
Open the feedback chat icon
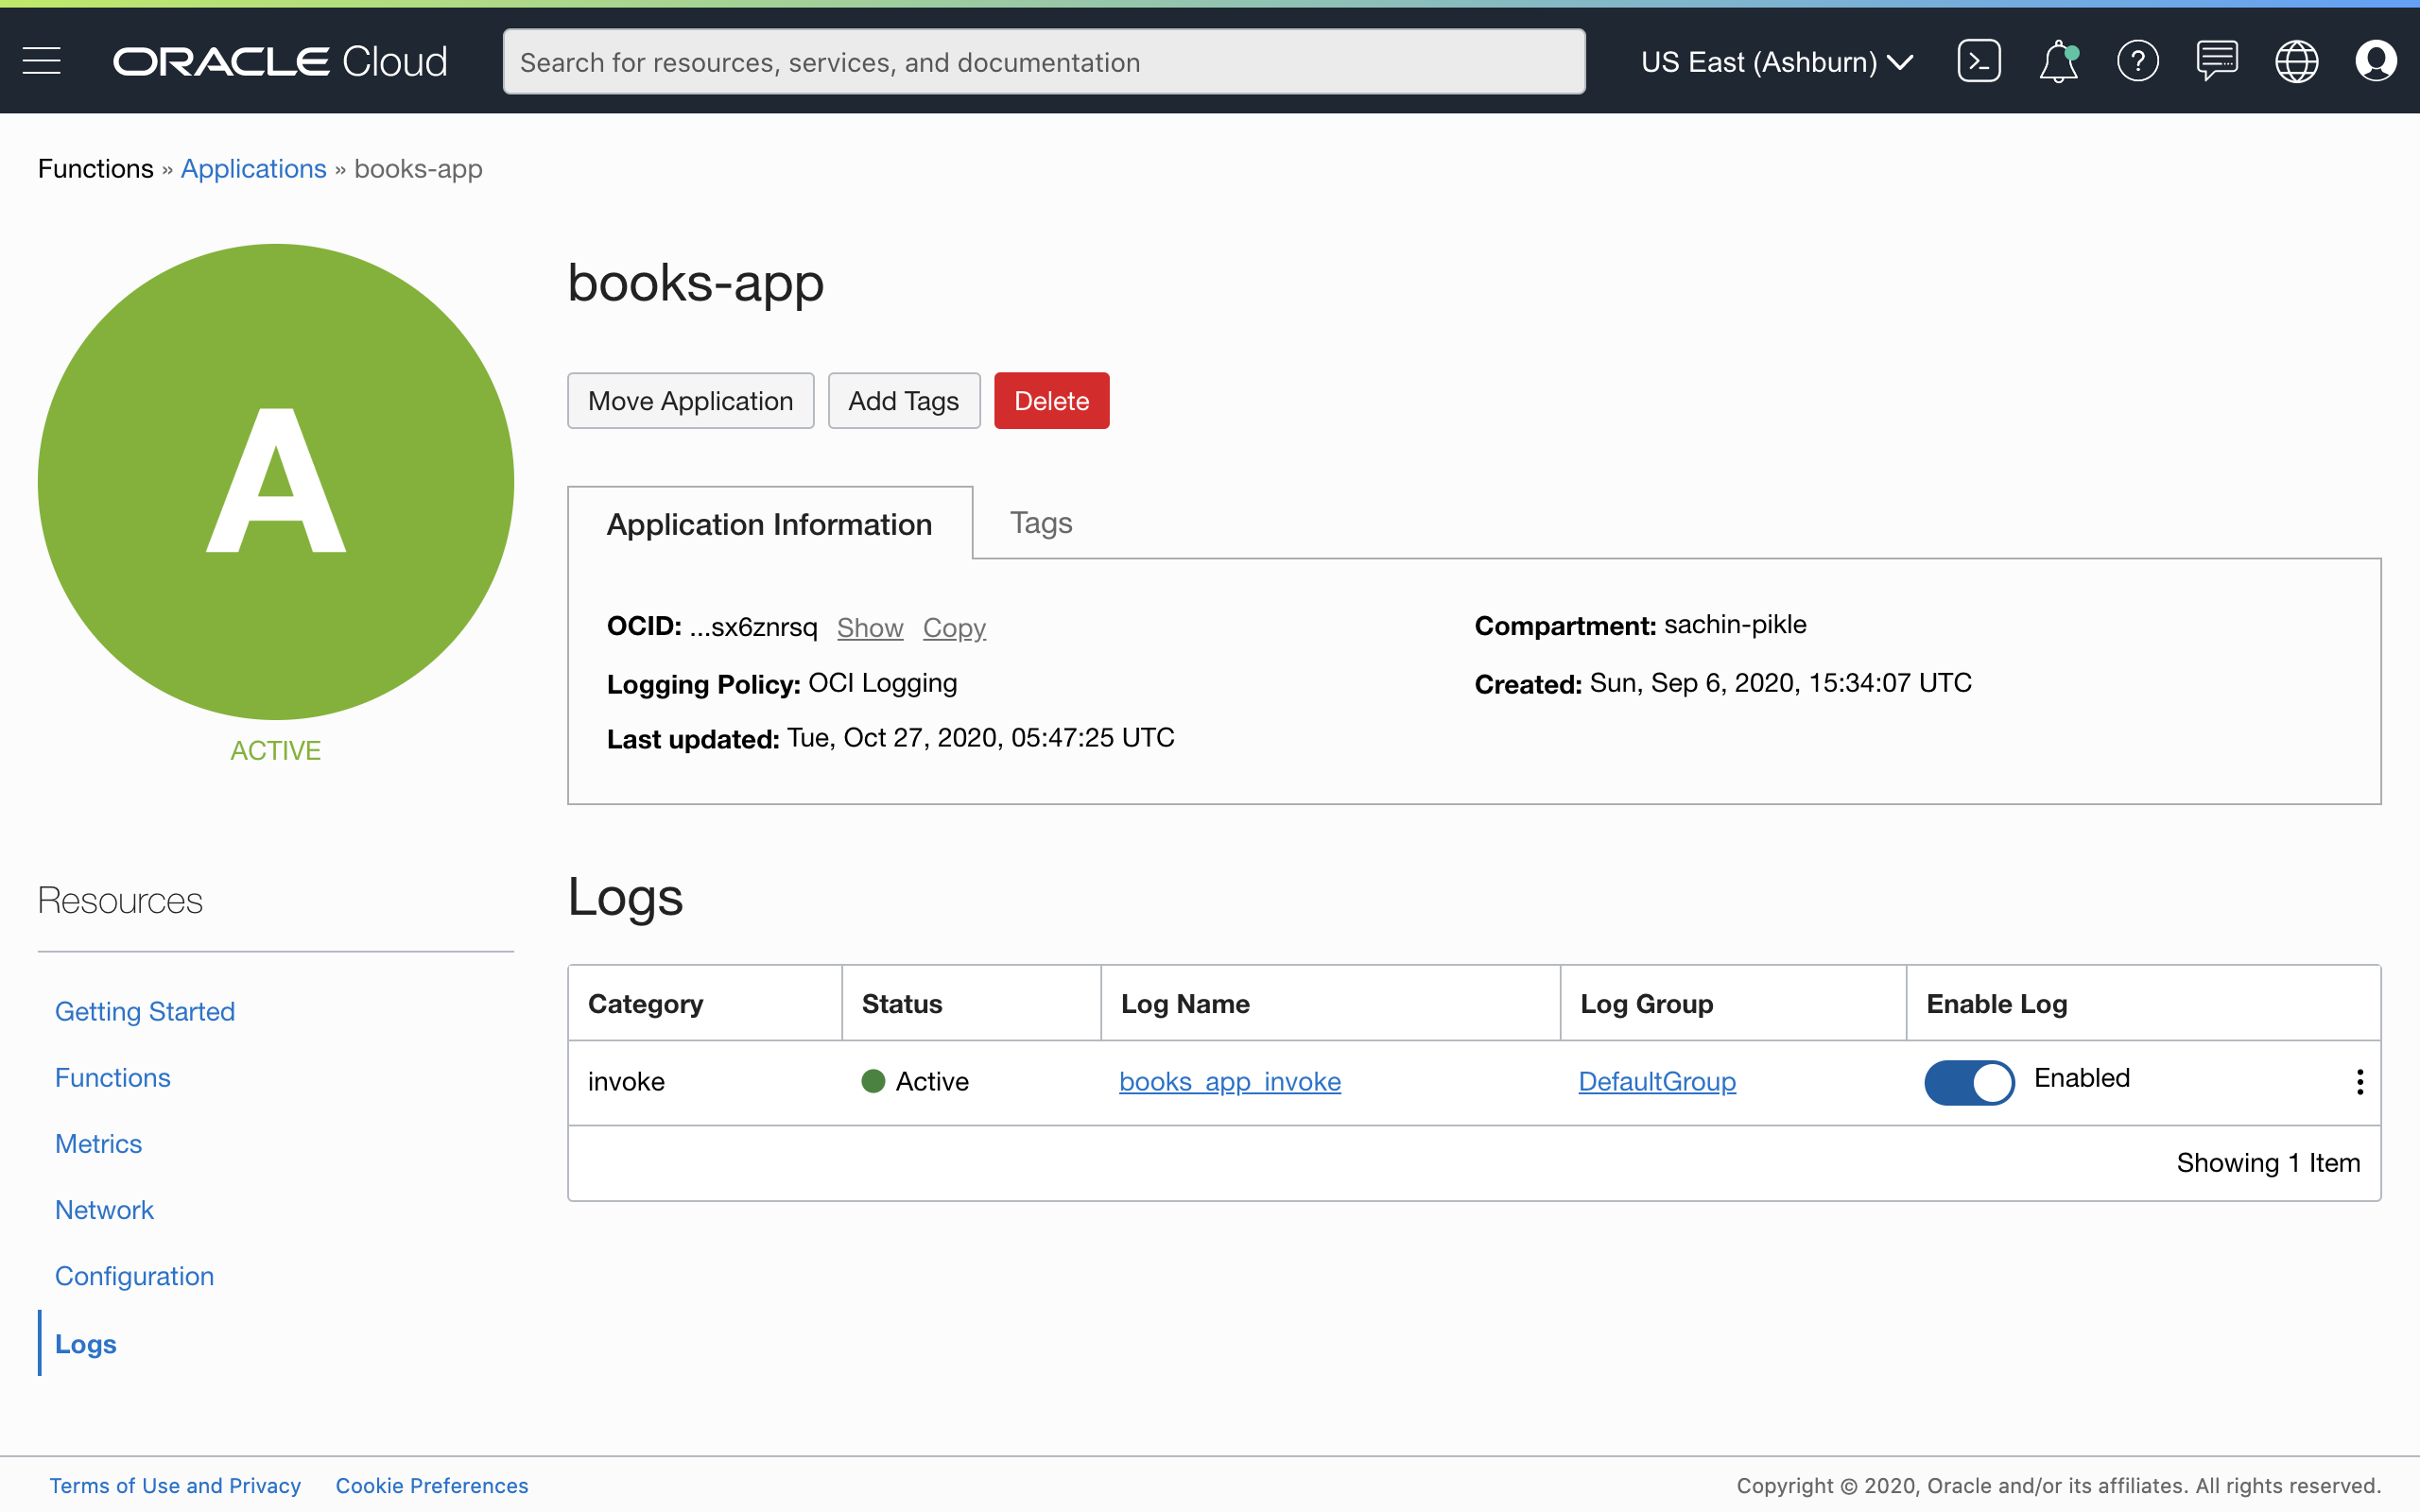[x=2217, y=60]
